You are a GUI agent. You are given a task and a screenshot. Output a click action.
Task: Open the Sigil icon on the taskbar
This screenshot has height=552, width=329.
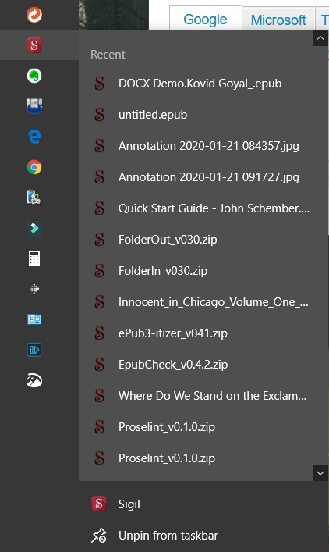34,45
